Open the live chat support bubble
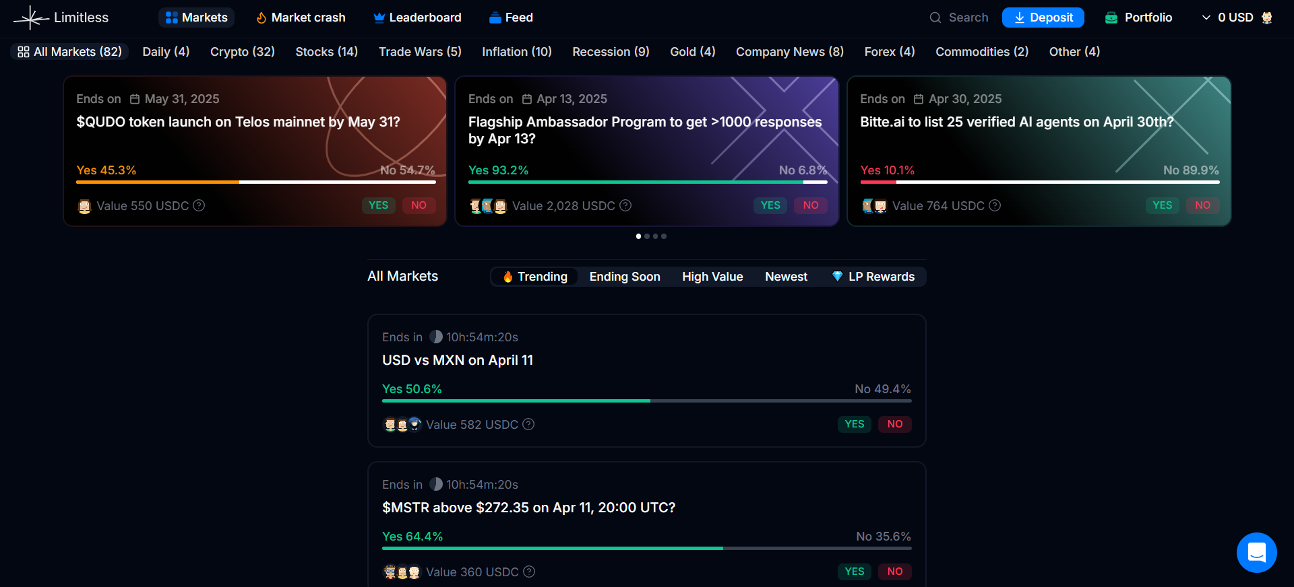 (x=1256, y=553)
